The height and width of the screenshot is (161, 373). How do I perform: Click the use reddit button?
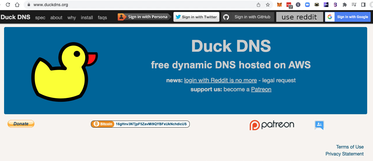(300, 17)
